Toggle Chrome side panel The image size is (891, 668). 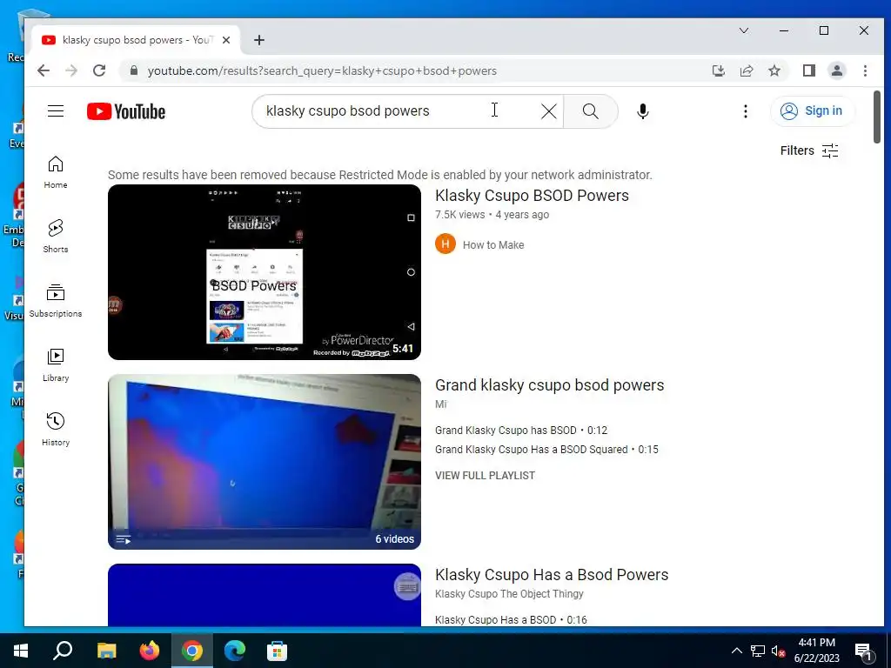808,70
